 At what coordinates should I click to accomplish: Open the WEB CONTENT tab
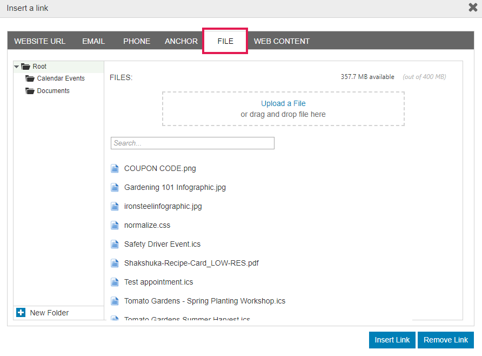pyautogui.click(x=282, y=41)
